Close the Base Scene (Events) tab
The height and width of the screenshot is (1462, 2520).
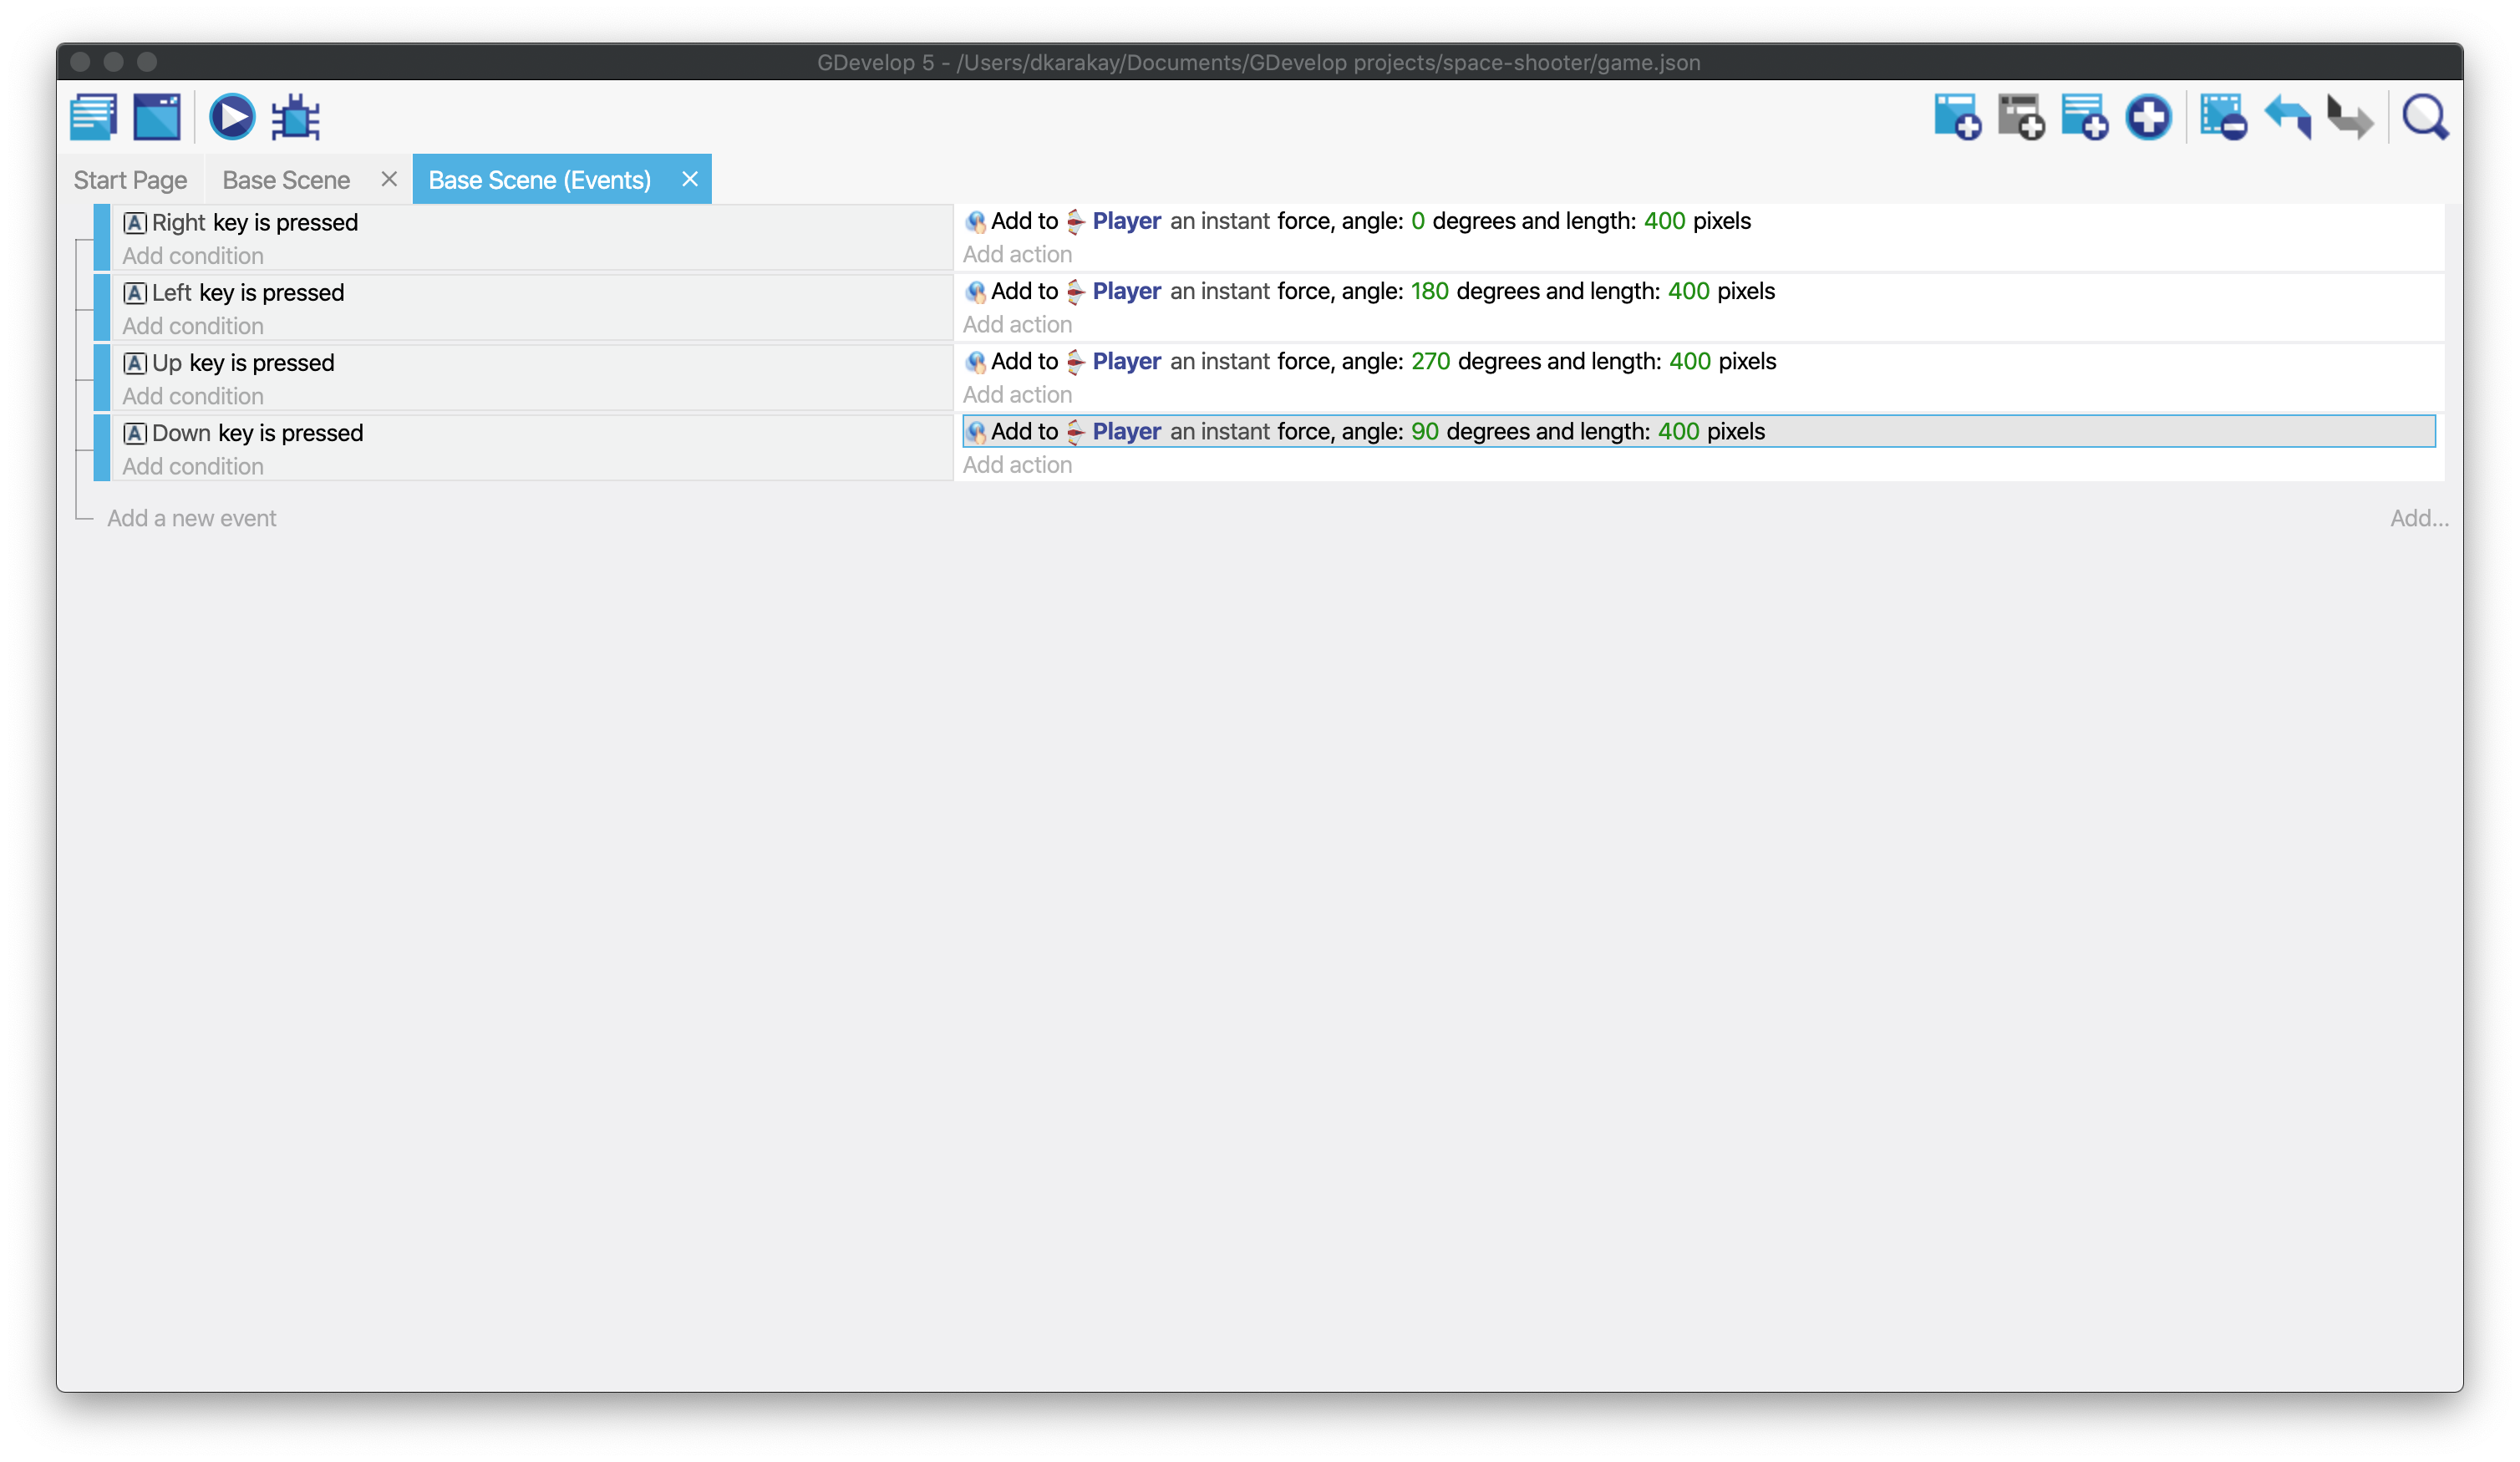[690, 179]
